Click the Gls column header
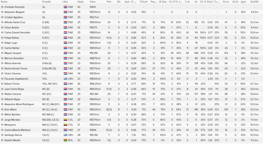 click(119, 2)
